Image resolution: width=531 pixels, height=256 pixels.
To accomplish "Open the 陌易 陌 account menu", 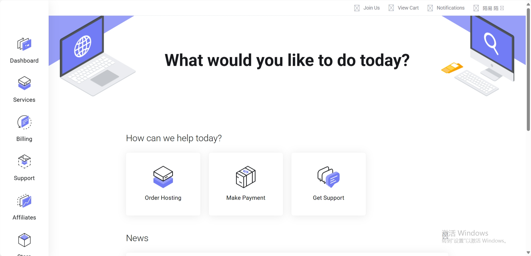I will (490, 8).
